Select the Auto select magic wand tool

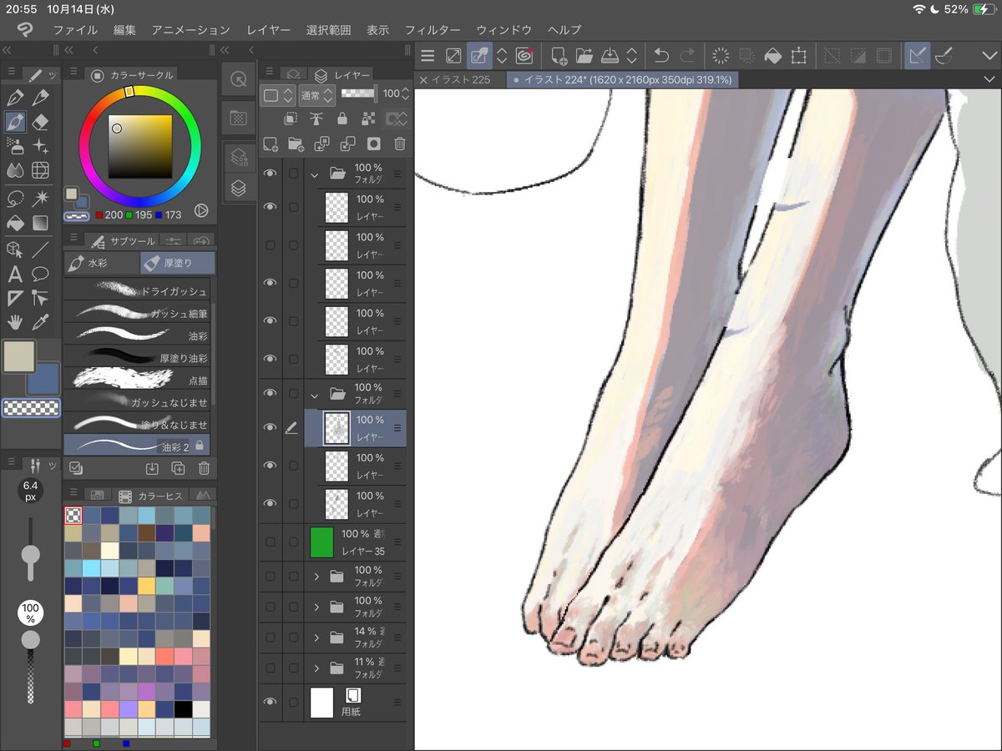(40, 199)
